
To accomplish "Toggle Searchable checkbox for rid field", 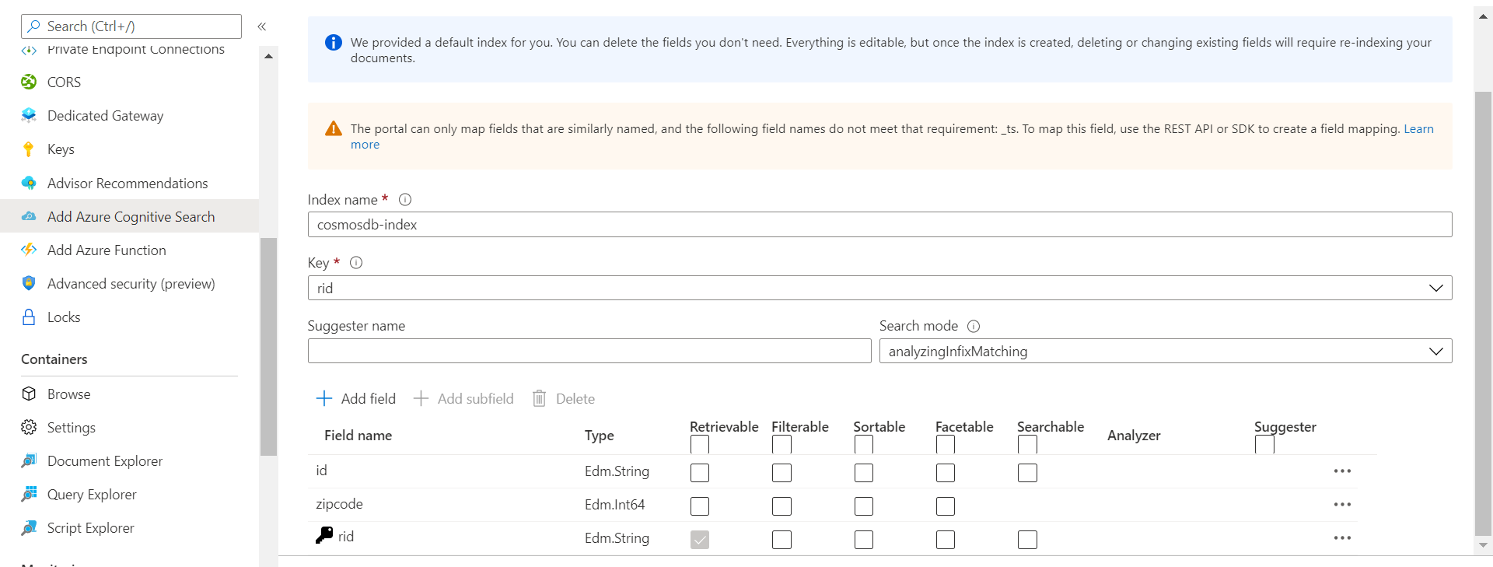I will (1027, 540).
